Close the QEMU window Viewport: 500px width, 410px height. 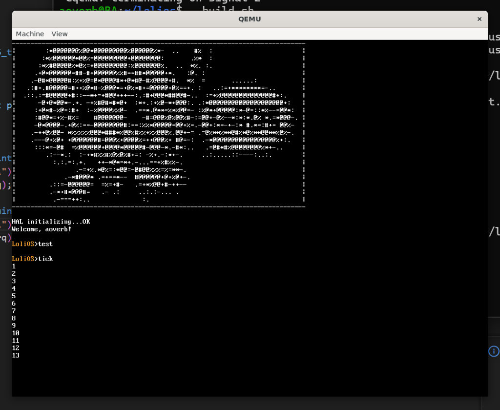tap(479, 19)
